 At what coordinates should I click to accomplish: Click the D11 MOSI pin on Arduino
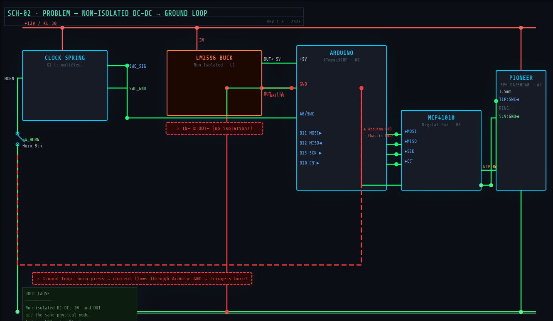coord(310,133)
